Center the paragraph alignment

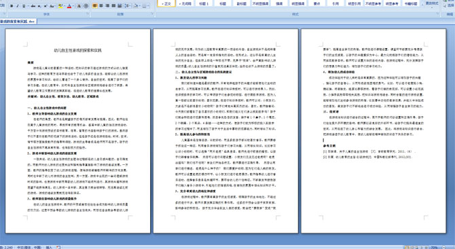[101, 6]
